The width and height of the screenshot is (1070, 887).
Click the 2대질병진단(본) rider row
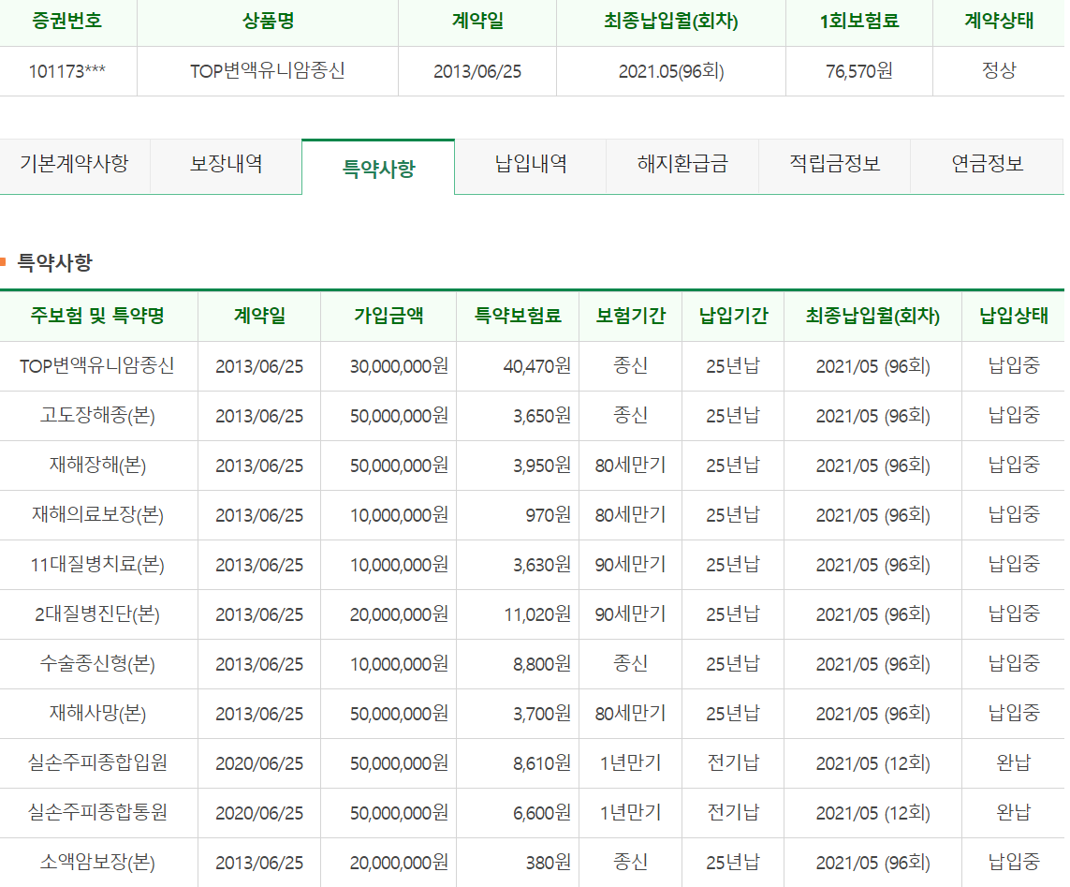[x=533, y=614]
